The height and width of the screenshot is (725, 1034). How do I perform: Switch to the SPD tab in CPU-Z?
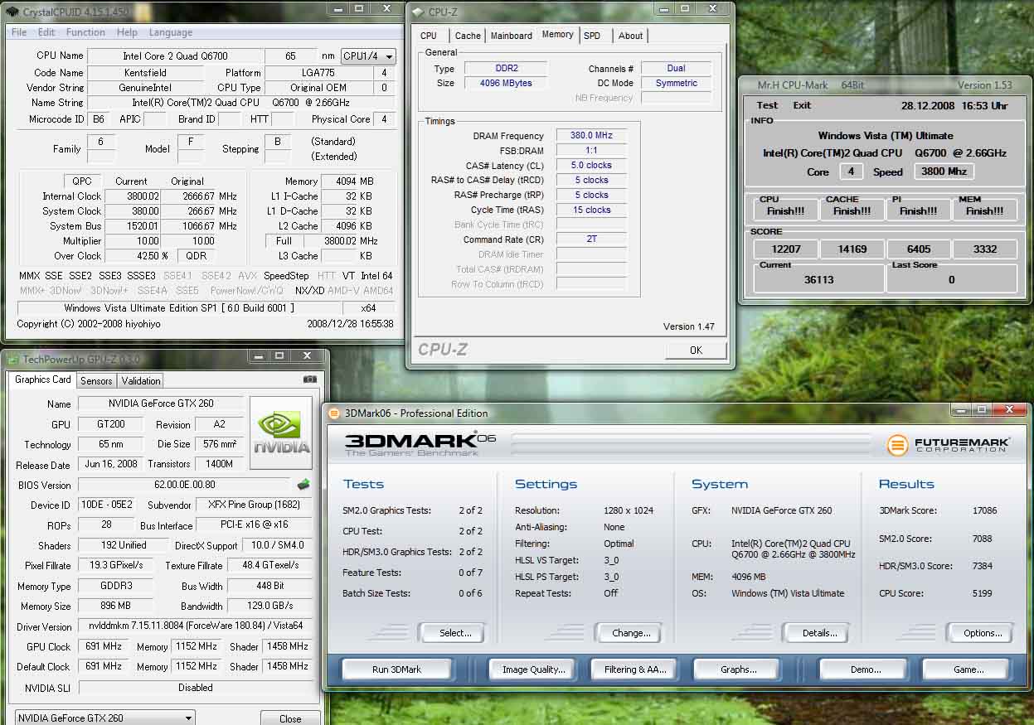point(592,36)
